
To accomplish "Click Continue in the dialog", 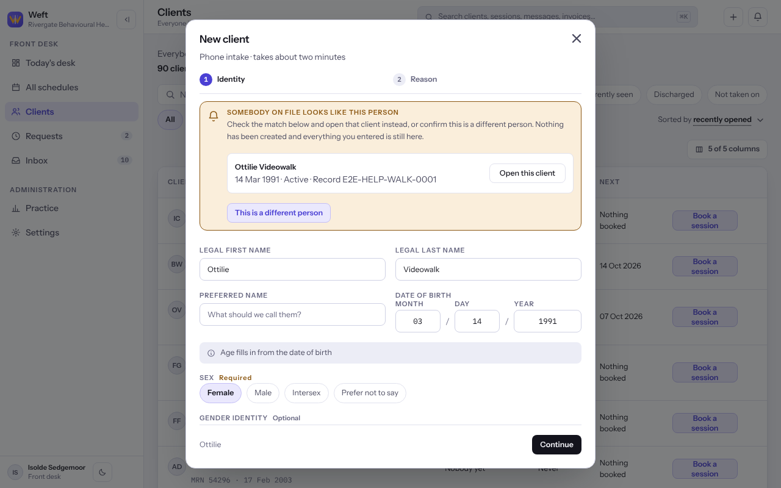I will coord(556,445).
